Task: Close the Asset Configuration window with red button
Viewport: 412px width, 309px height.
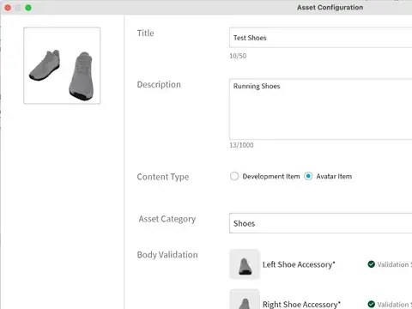Action: tap(8, 8)
